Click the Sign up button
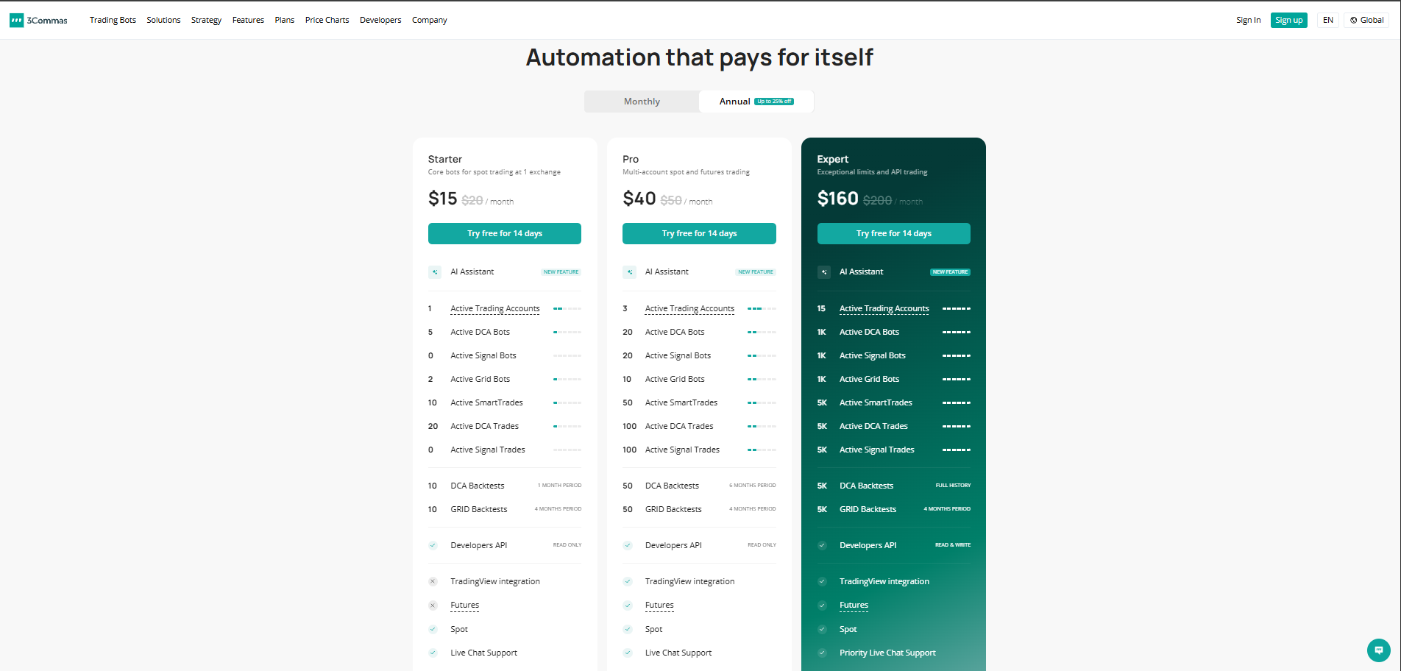Viewport: 1401px width, 671px height. pyautogui.click(x=1289, y=20)
